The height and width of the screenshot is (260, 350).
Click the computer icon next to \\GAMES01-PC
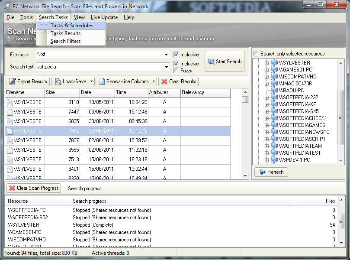pyautogui.click(x=274, y=70)
